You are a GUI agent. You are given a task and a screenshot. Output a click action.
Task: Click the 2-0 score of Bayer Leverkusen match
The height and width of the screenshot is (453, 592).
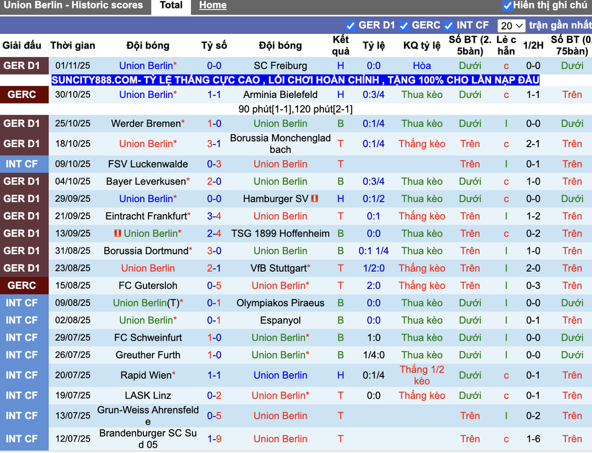pyautogui.click(x=214, y=182)
